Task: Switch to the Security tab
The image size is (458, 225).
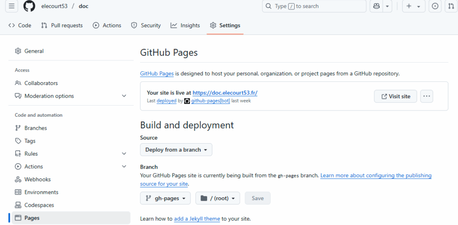Action: coord(146,25)
